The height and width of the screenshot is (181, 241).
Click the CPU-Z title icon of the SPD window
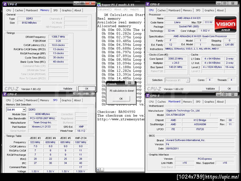pos(5,94)
